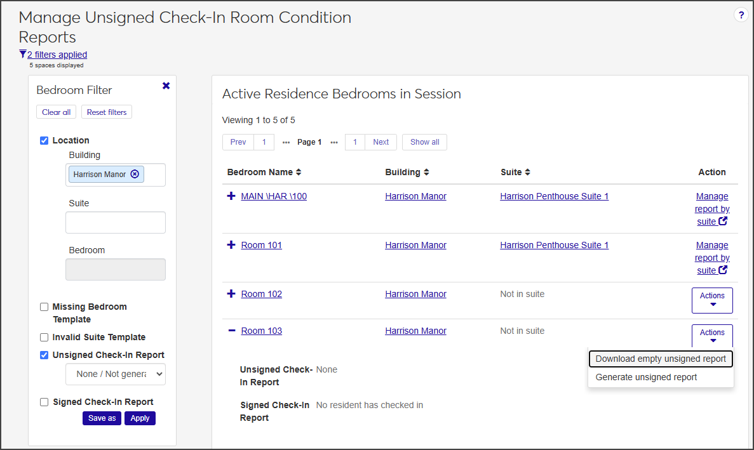Choose Generate unsigned report option

646,377
